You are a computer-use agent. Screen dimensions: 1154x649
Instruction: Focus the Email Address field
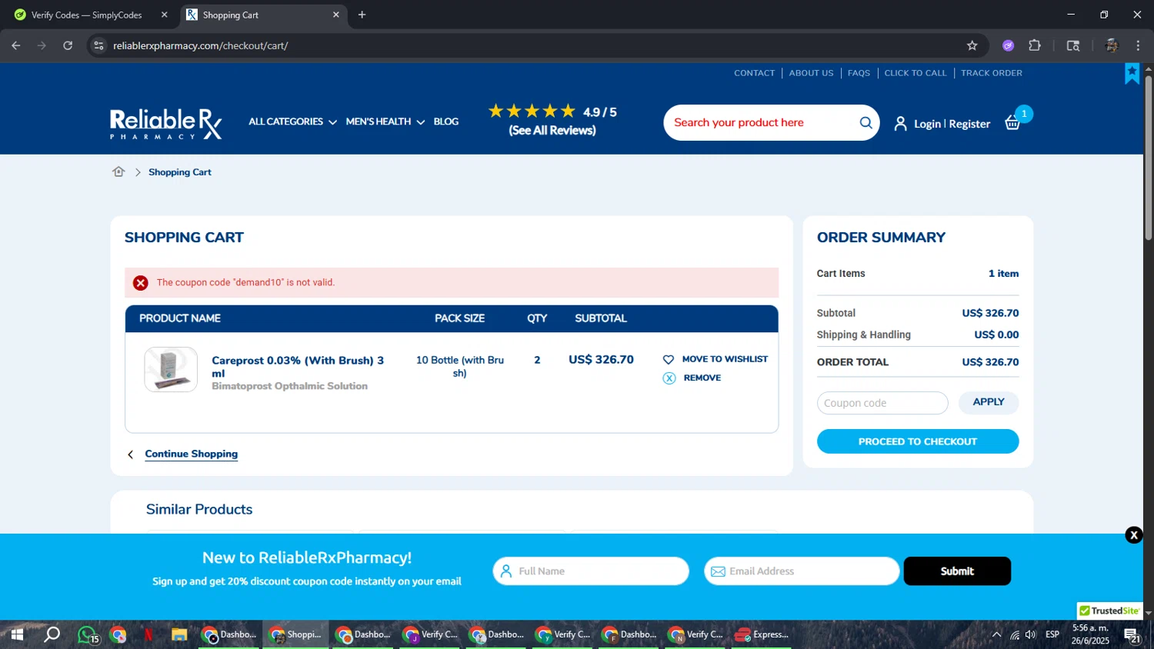[802, 571]
